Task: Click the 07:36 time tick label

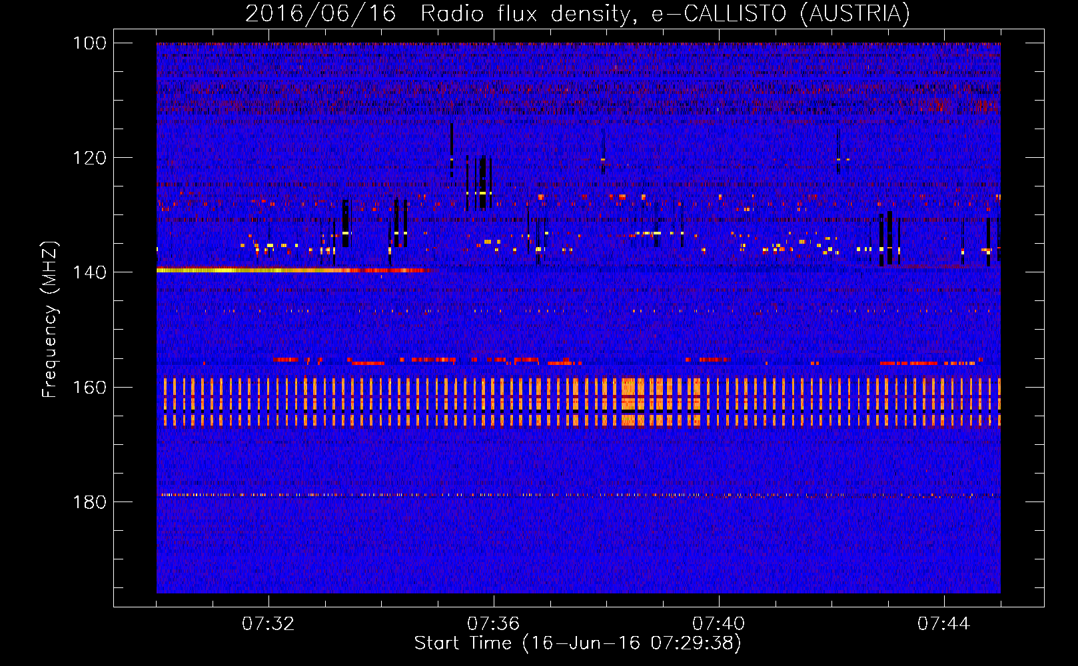Action: click(494, 624)
